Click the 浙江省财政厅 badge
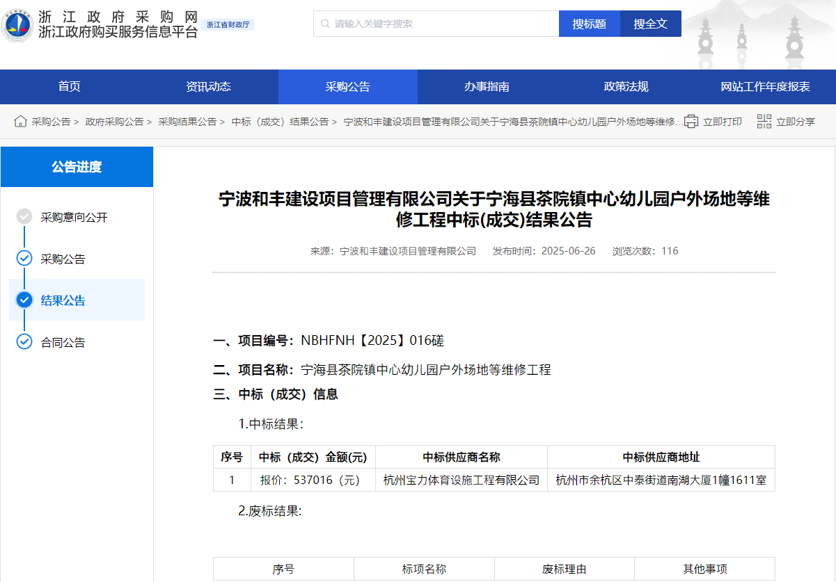The width and height of the screenshot is (836, 582). [229, 25]
